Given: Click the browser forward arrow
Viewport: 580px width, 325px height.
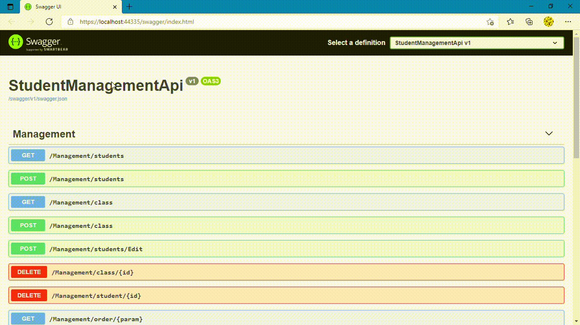Looking at the screenshot, I should pyautogui.click(x=31, y=21).
